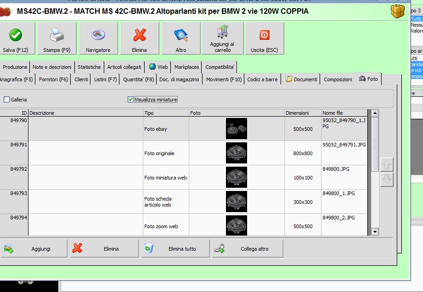
Task: Click the table scrollbar down arrow
Action: 375,231
